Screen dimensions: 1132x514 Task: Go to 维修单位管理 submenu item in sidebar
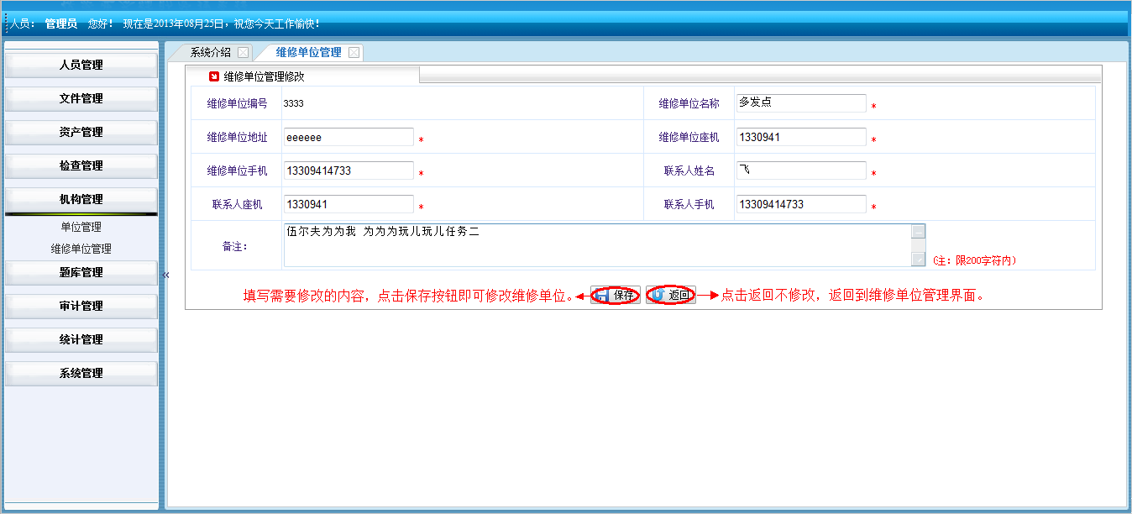coord(81,249)
